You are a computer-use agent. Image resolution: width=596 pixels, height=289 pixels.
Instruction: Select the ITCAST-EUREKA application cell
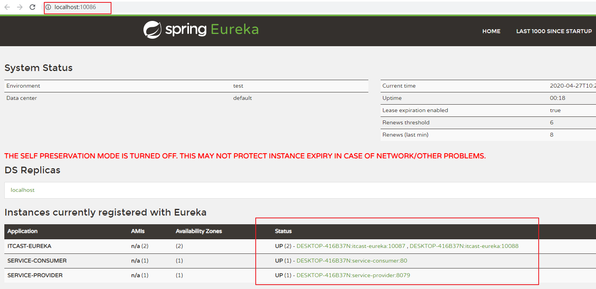click(x=29, y=246)
